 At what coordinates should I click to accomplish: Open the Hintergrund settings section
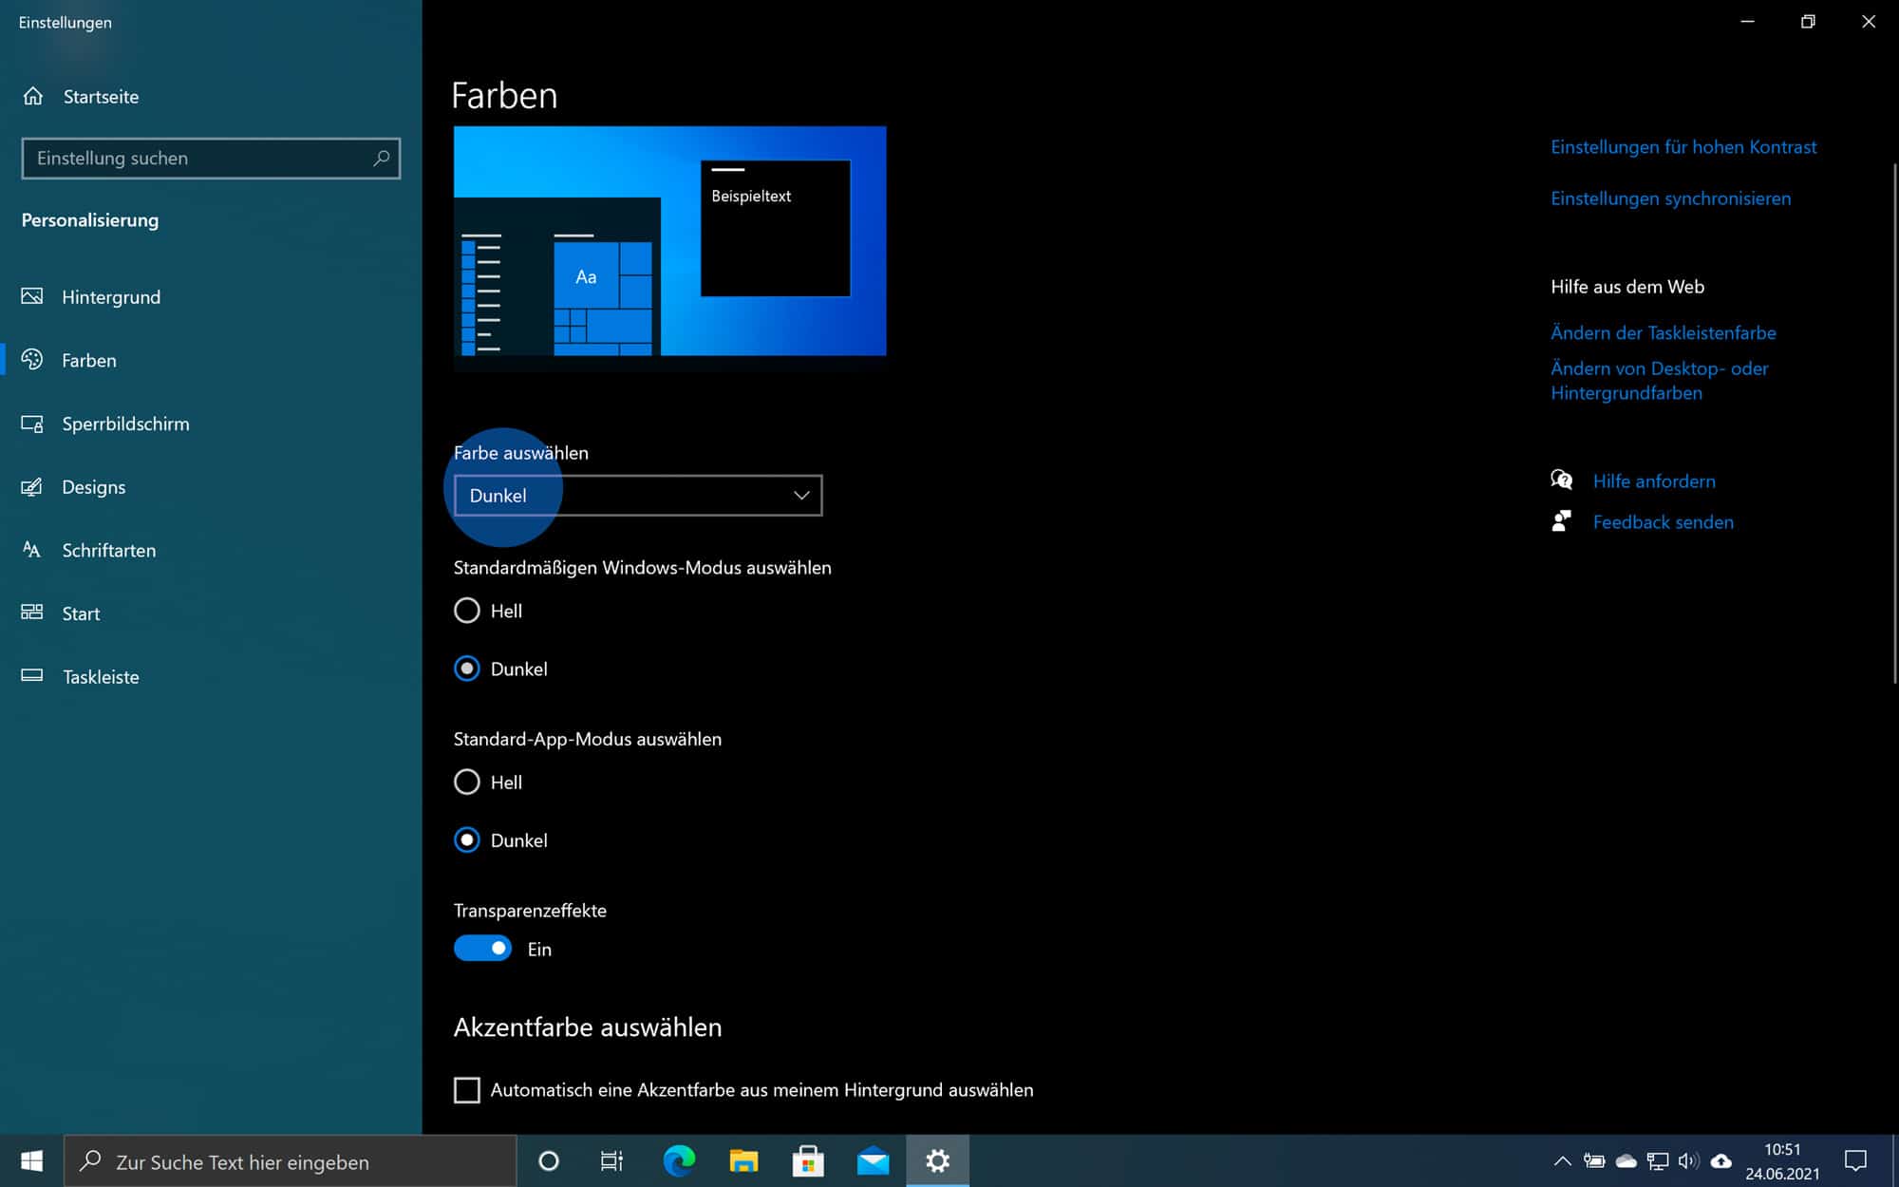(x=111, y=296)
